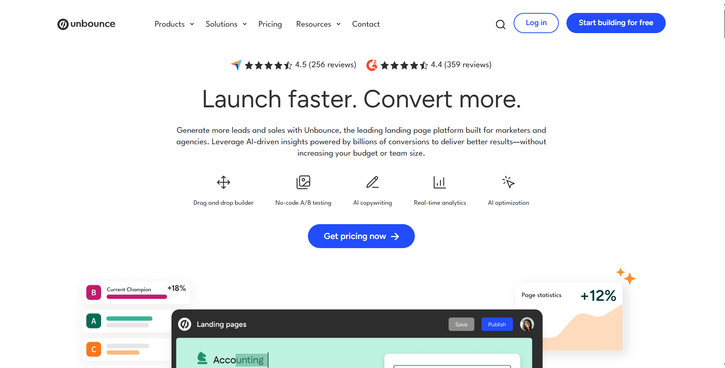Click the orange sparkle stars icon
The image size is (725, 368).
click(x=626, y=276)
